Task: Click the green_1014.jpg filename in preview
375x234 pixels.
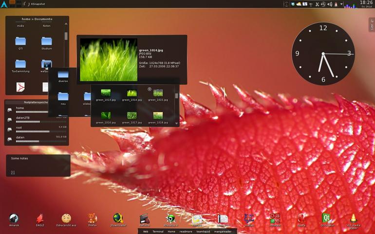Action: 151,51
